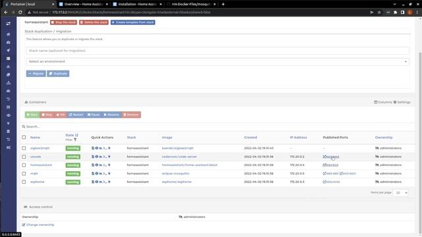Image resolution: width=422 pixels, height=237 pixels.
Task: Click the State filter funnel icon
Action: (x=75, y=140)
